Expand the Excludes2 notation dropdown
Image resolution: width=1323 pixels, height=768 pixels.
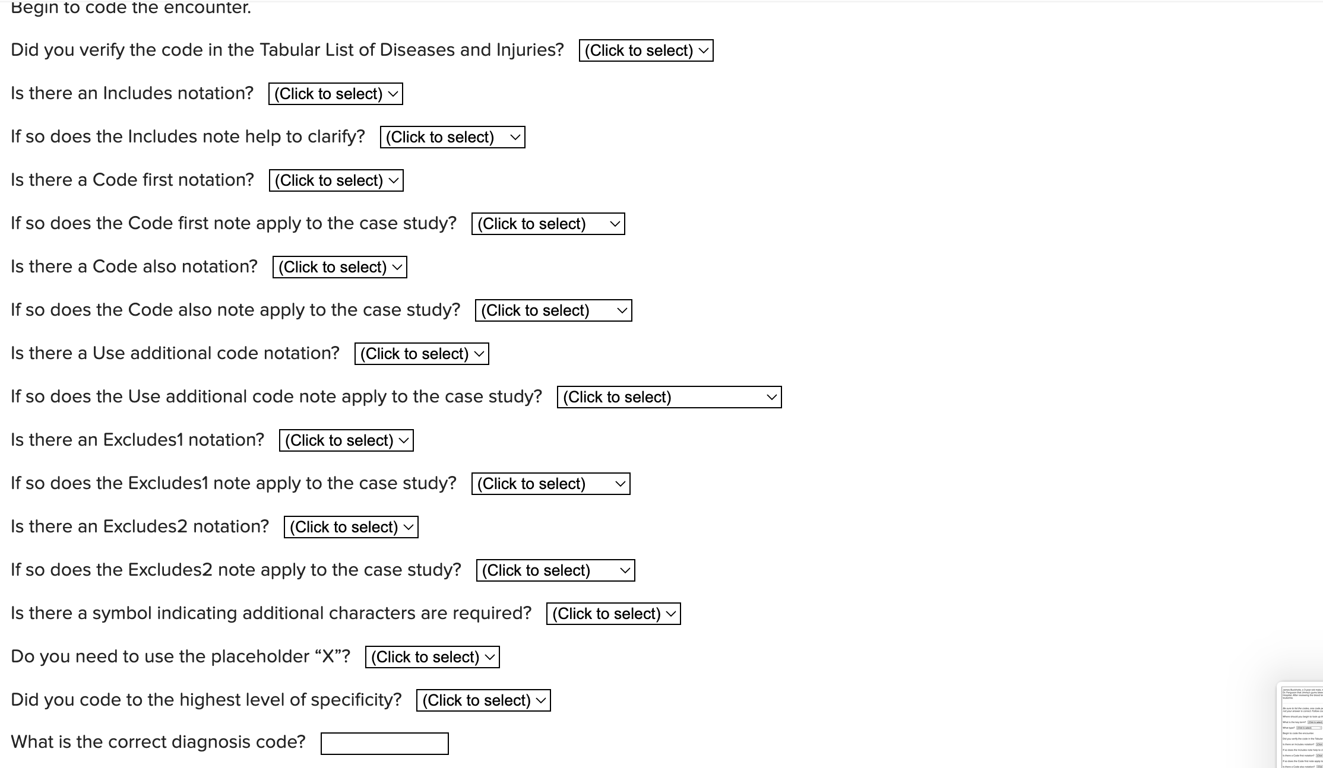[351, 526]
